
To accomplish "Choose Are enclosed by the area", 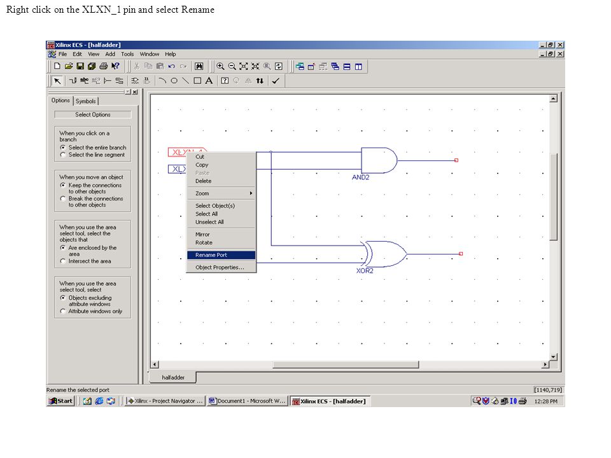I will (x=89, y=251).
